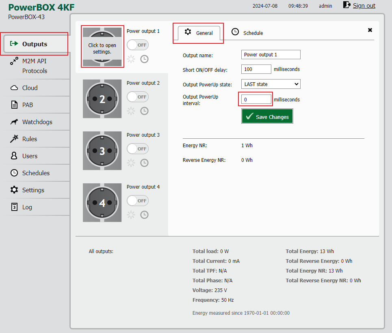Switch to the General tab
Image resolution: width=392 pixels, height=333 pixels.
(199, 33)
